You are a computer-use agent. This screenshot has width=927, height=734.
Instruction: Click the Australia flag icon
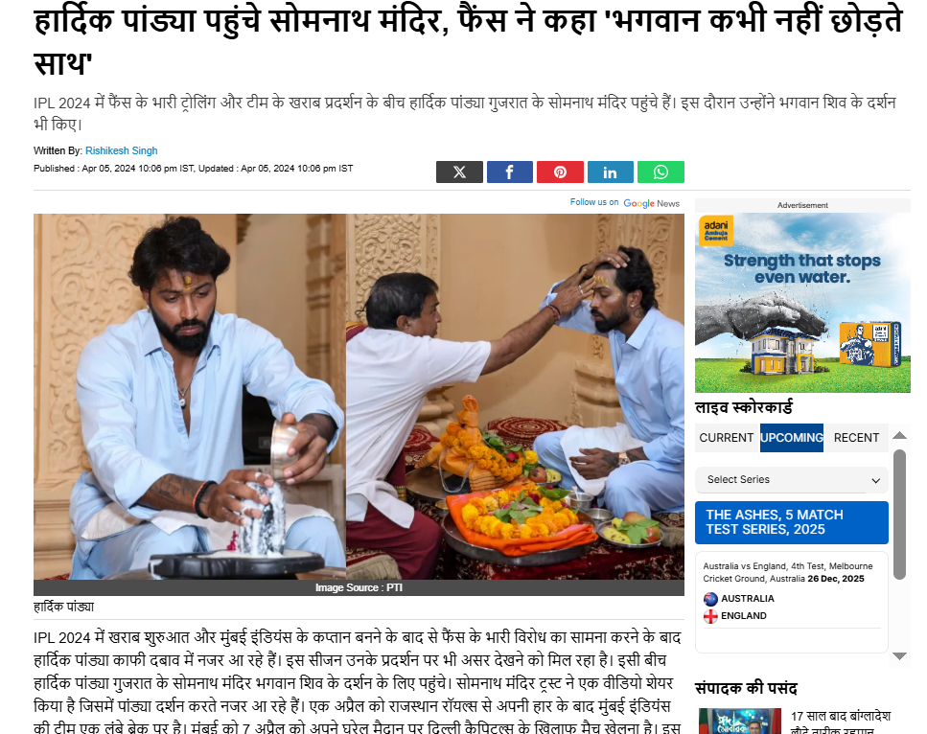coord(710,599)
